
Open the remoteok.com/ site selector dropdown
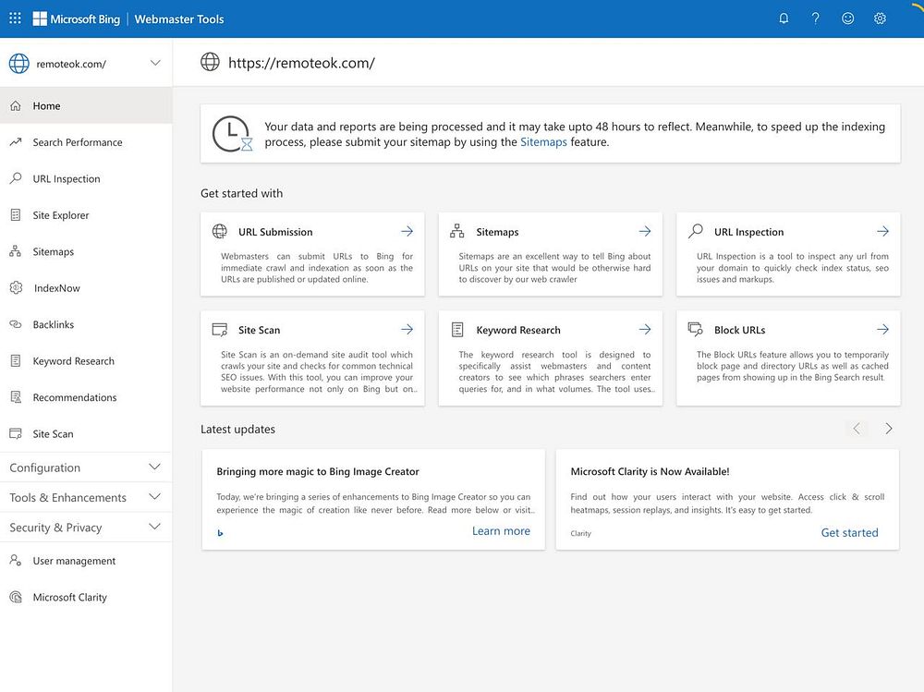[x=86, y=64]
